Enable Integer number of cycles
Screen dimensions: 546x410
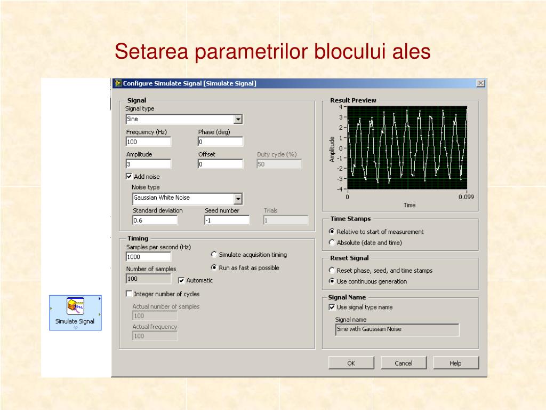point(129,294)
